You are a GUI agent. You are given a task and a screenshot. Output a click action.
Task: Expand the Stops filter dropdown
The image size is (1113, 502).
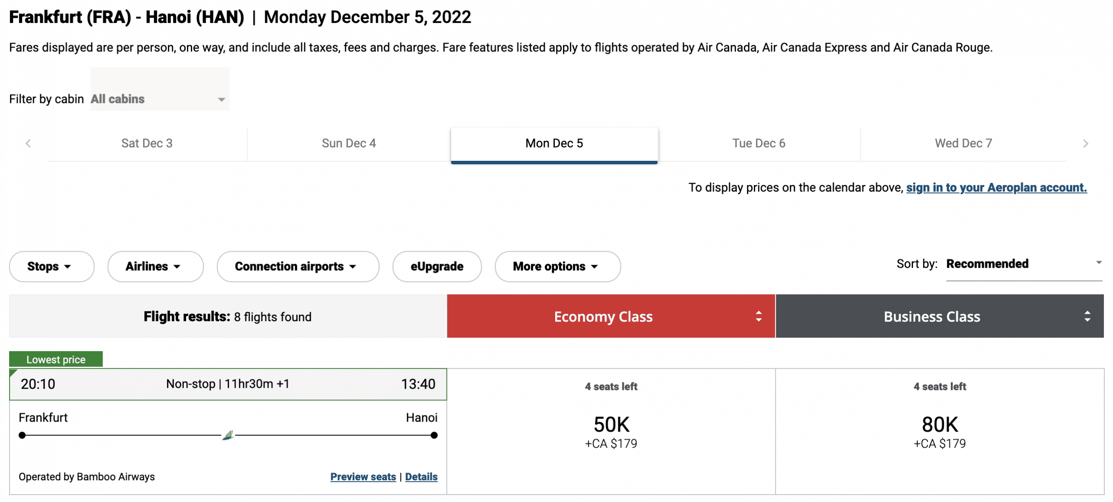[x=51, y=266]
